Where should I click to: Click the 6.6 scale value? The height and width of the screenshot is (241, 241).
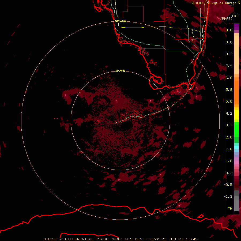pyautogui.click(x=229, y=78)
